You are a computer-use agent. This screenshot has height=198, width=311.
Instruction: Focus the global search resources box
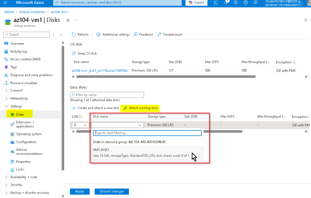pyautogui.click(x=117, y=2)
